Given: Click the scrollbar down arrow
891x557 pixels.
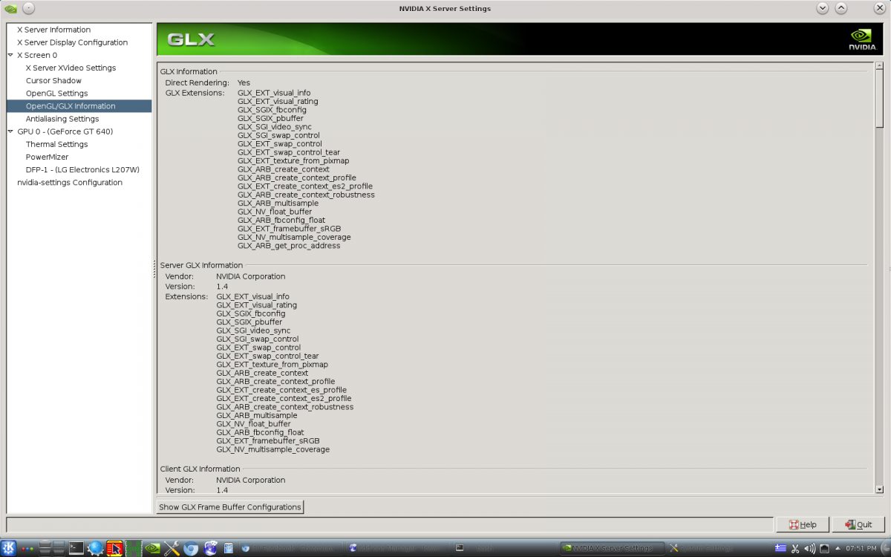Looking at the screenshot, I should pos(880,489).
